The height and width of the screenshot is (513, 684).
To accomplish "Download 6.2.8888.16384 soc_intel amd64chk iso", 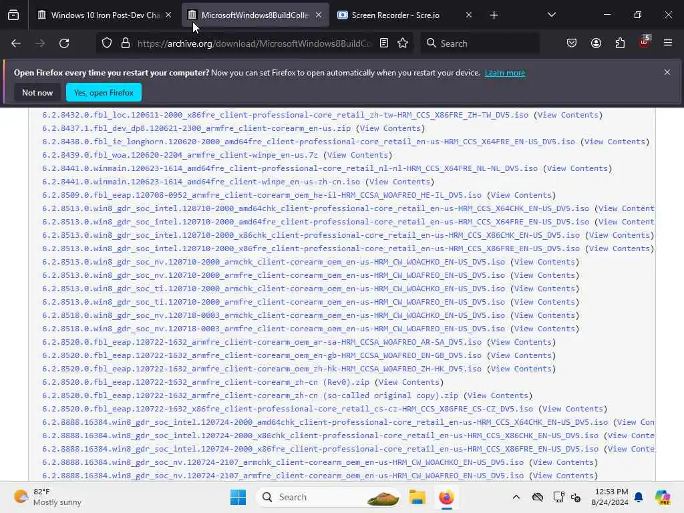I will [325, 422].
